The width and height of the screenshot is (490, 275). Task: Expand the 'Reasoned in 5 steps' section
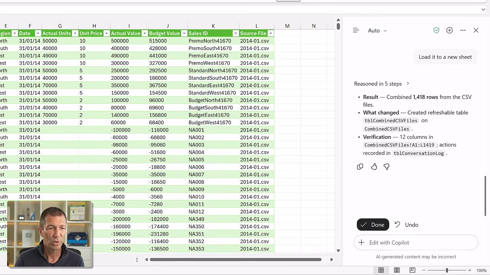(x=382, y=84)
